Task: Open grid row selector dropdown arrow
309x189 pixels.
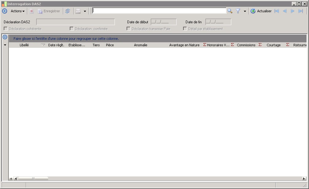Action: [x=5, y=45]
